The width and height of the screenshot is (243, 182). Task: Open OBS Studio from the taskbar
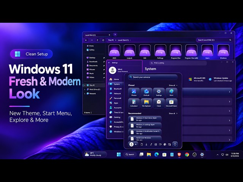[x=194, y=154]
